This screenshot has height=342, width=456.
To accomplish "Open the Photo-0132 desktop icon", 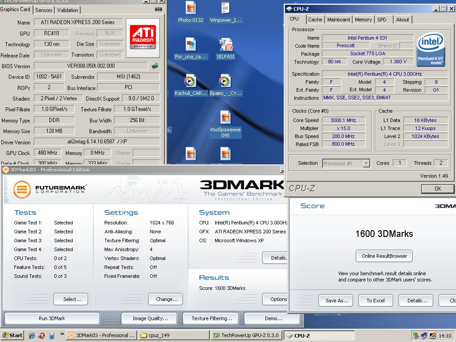I will pyautogui.click(x=191, y=12).
